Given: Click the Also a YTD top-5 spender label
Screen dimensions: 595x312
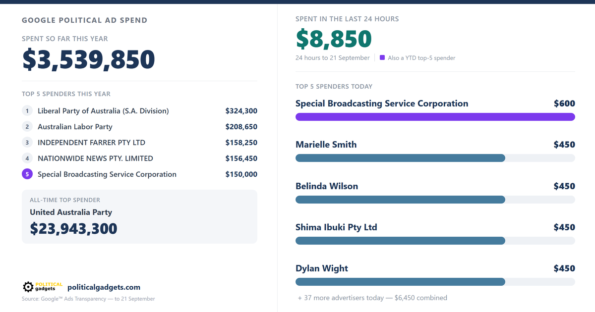Looking at the screenshot, I should (x=421, y=58).
